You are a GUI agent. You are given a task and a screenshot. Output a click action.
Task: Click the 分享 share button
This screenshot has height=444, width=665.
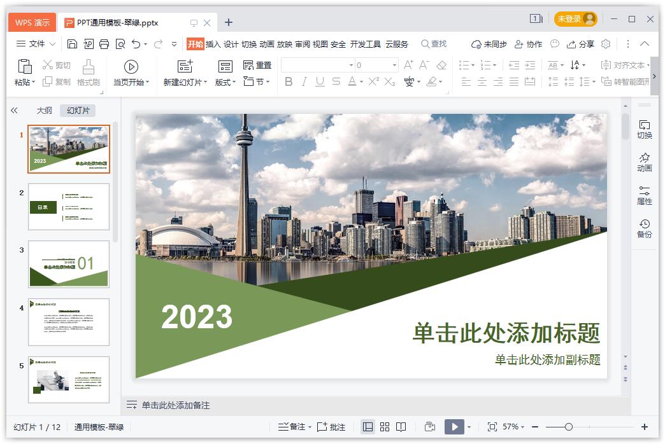[x=580, y=44]
